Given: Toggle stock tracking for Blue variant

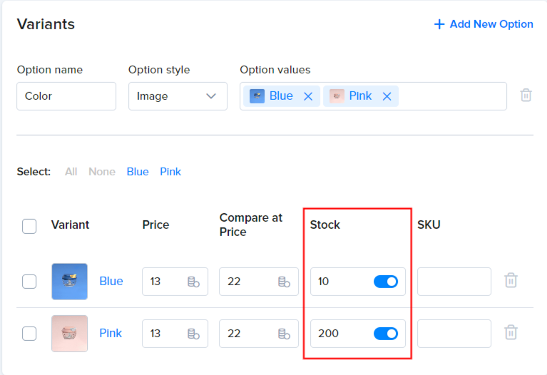Looking at the screenshot, I should [x=386, y=282].
